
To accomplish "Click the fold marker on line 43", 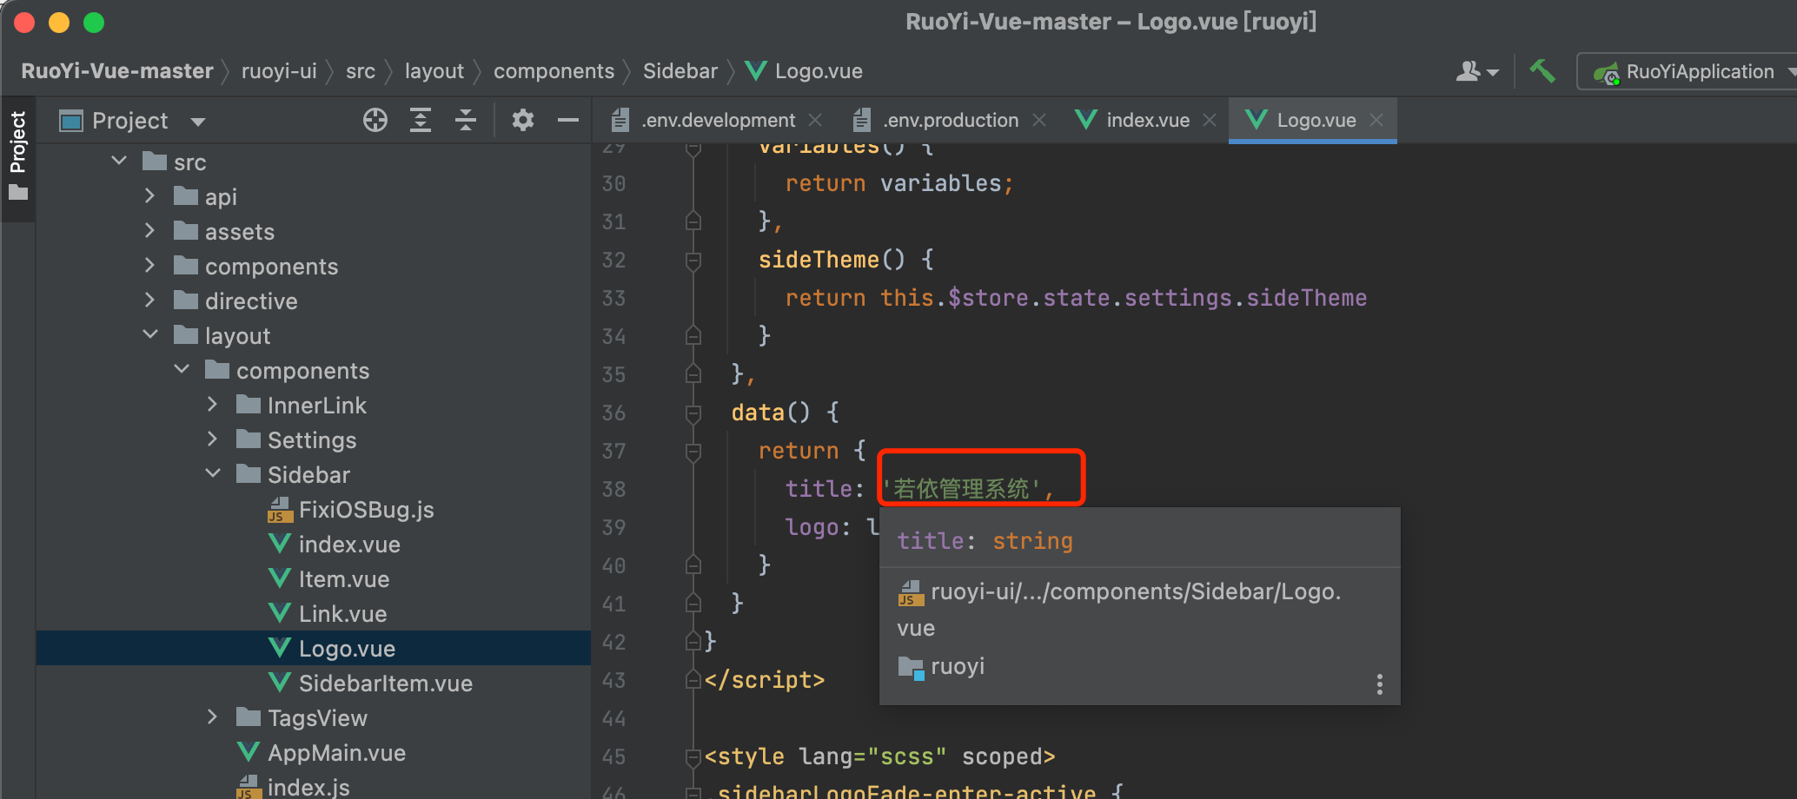I will coord(693,680).
